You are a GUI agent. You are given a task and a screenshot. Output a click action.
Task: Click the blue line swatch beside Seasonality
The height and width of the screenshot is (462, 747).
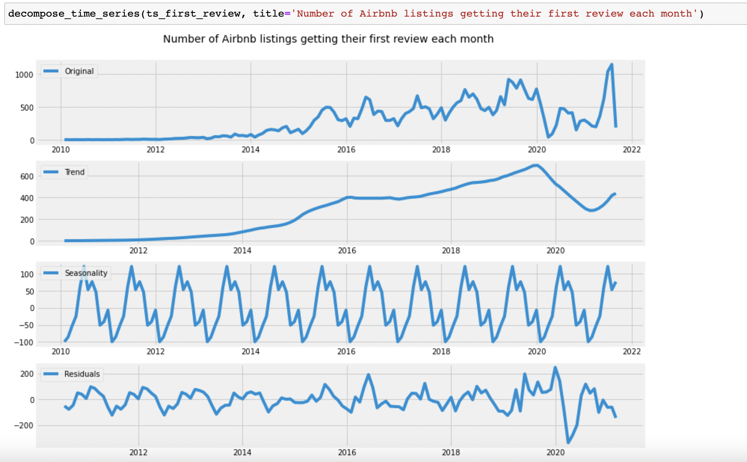tap(51, 273)
